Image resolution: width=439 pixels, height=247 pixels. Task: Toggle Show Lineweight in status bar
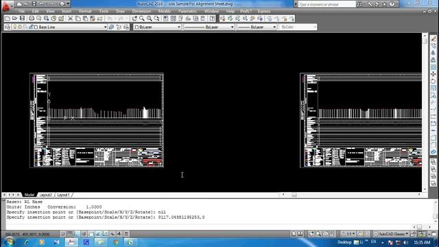(x=119, y=234)
